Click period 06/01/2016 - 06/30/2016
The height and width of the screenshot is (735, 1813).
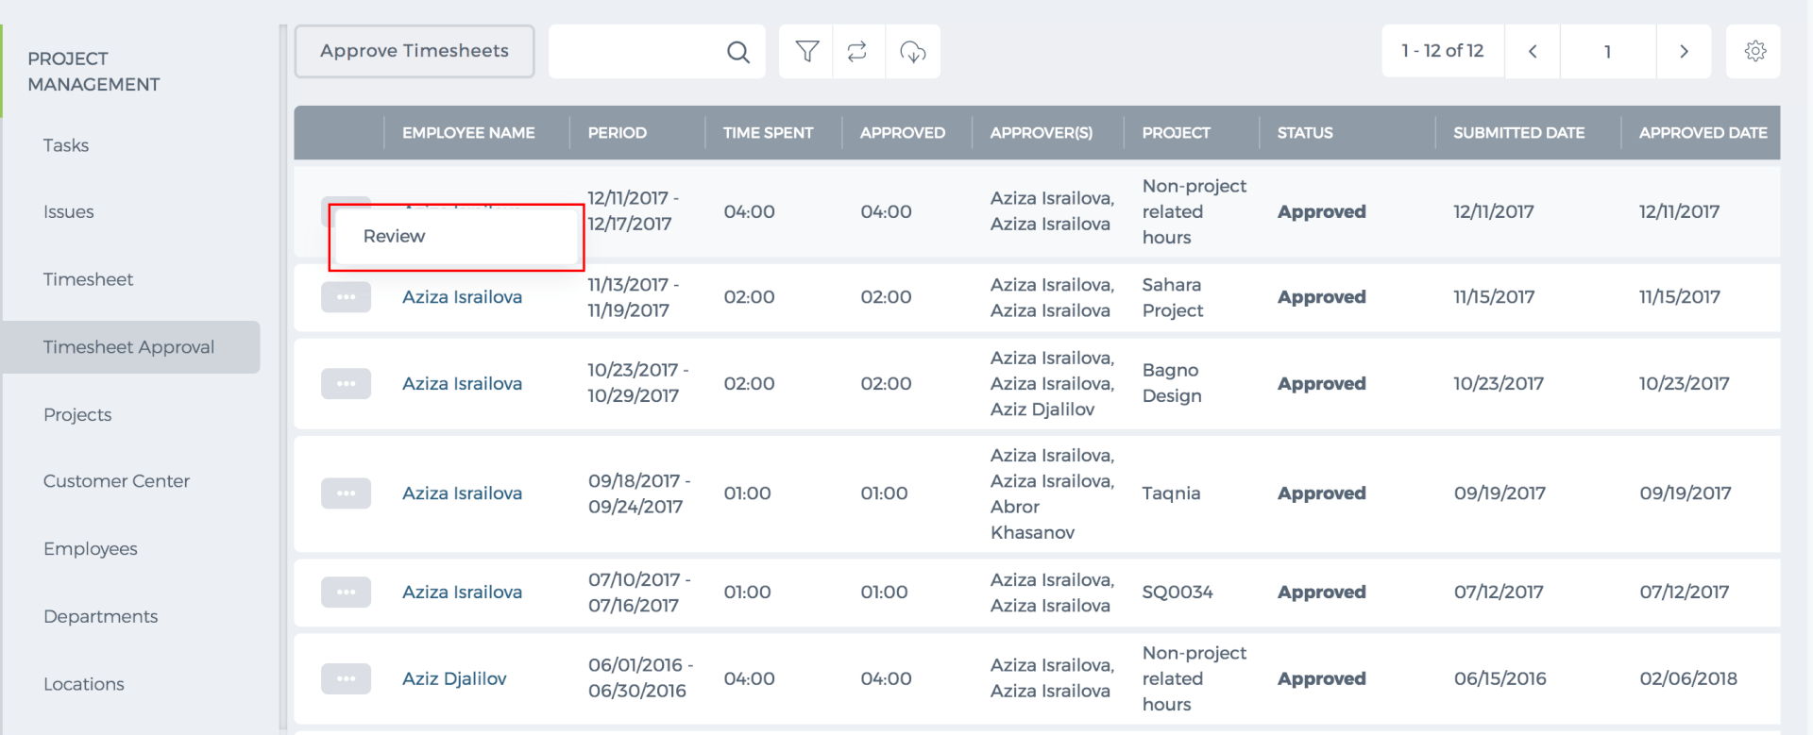[x=640, y=677]
